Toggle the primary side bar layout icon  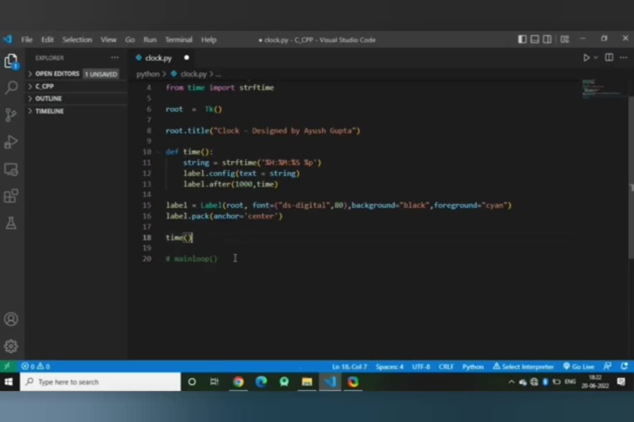click(x=522, y=39)
